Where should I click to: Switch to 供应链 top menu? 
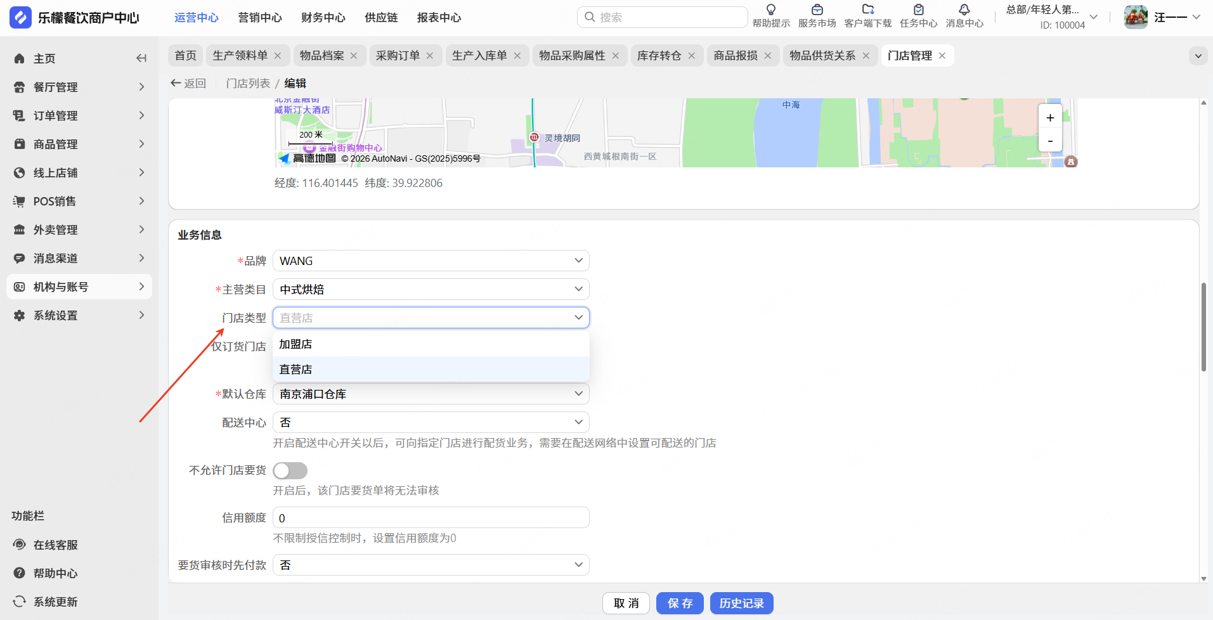[x=381, y=18]
